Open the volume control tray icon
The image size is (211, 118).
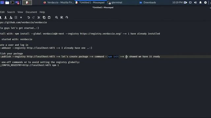(196, 2)
